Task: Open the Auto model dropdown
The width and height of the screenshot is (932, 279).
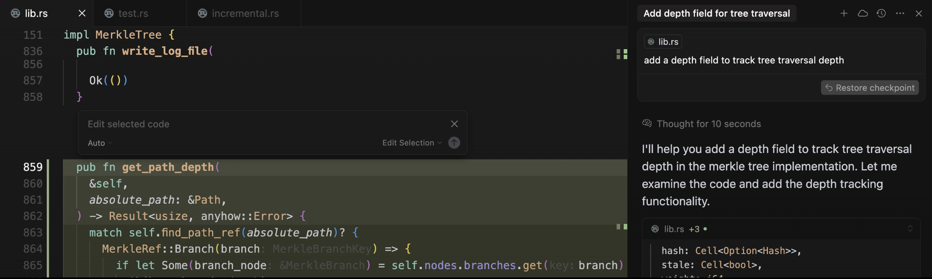Action: (x=100, y=143)
